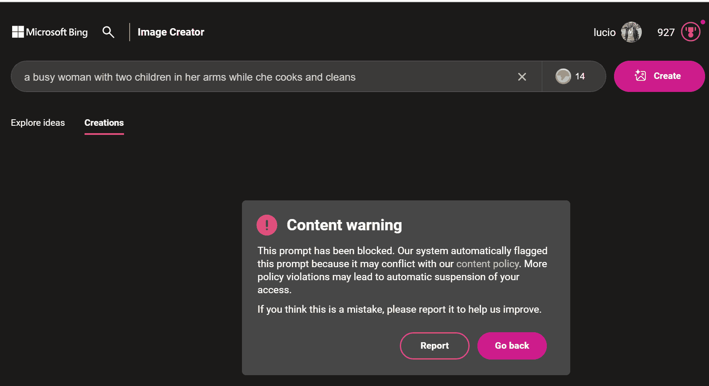Switch to the Explore ideas tab
The width and height of the screenshot is (709, 386).
[38, 123]
